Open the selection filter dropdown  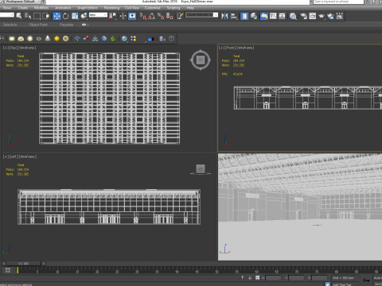pyautogui.click(x=7, y=15)
